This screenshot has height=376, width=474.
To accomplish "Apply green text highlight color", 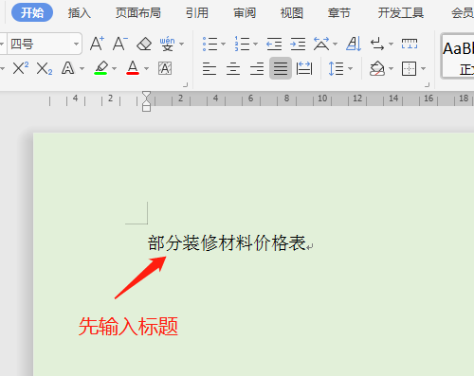I will pos(100,68).
